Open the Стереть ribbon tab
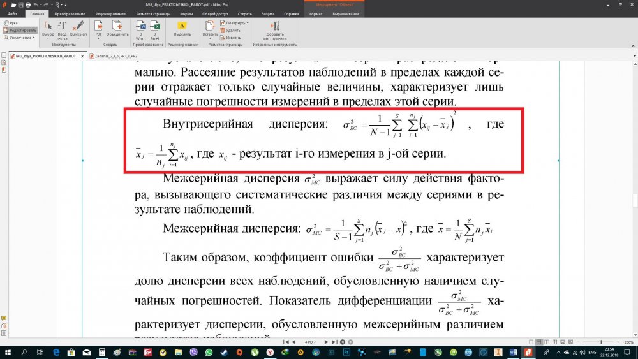The image size is (638, 359). coord(244,14)
